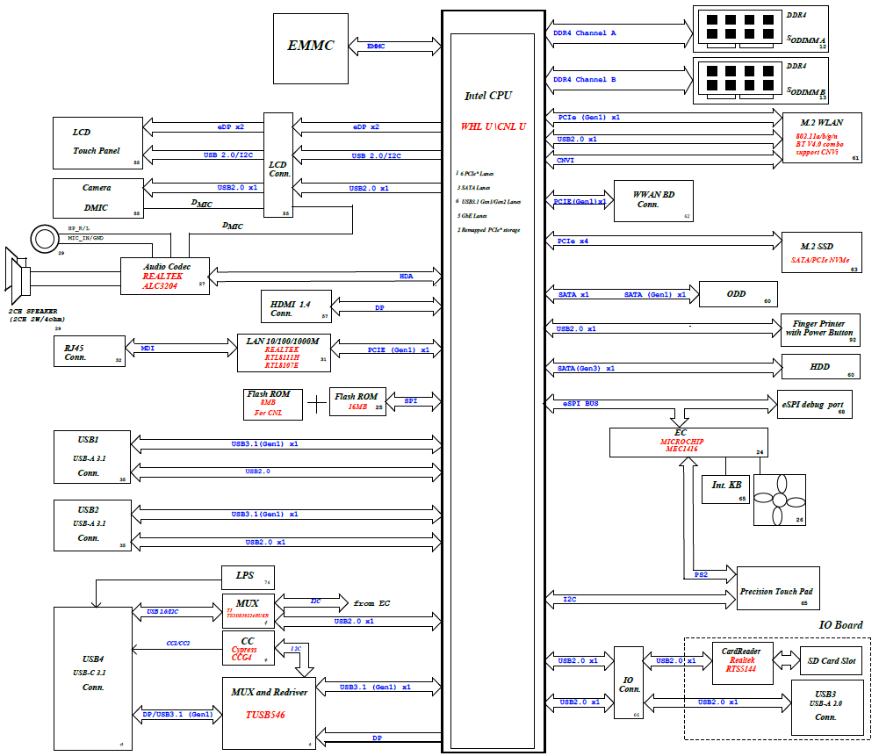Click the cooling fan symbol
The height and width of the screenshot is (756, 879).
779,500
